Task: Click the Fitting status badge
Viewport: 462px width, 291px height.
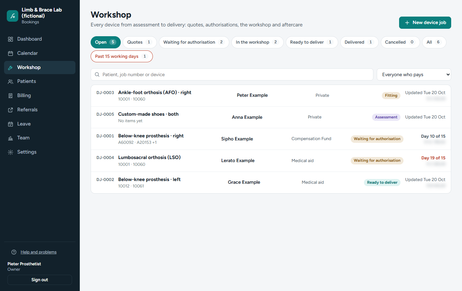Action: point(391,95)
